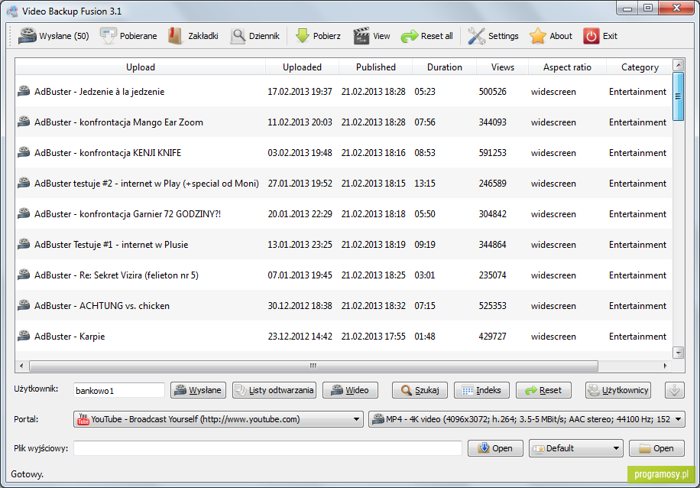Sort the list by the Upload column header
Viewport: 700px width, 488px height.
tap(140, 67)
